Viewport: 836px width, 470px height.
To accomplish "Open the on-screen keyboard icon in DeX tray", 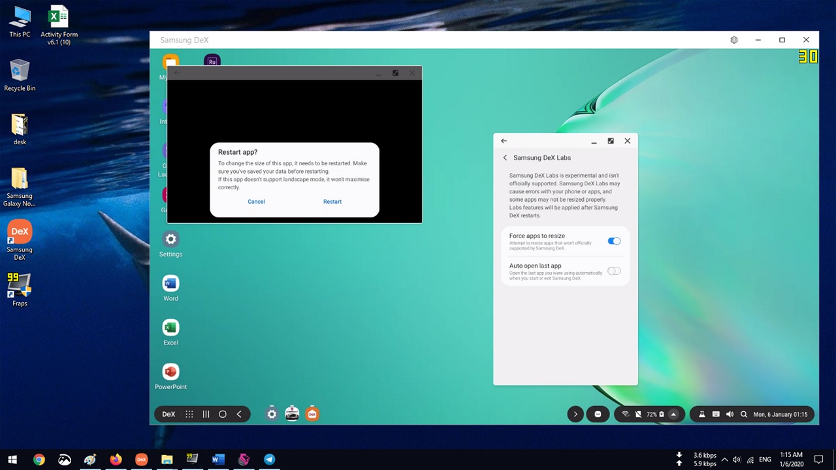I will 716,414.
